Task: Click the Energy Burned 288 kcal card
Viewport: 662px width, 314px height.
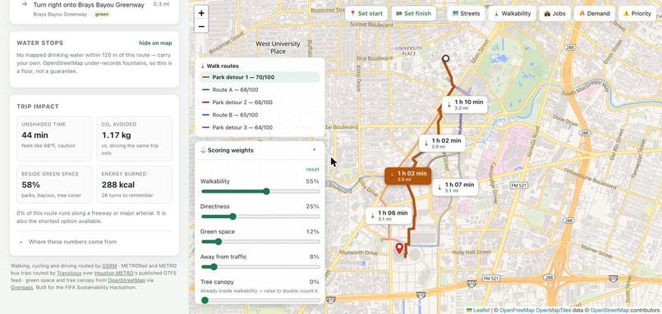Action: click(134, 184)
